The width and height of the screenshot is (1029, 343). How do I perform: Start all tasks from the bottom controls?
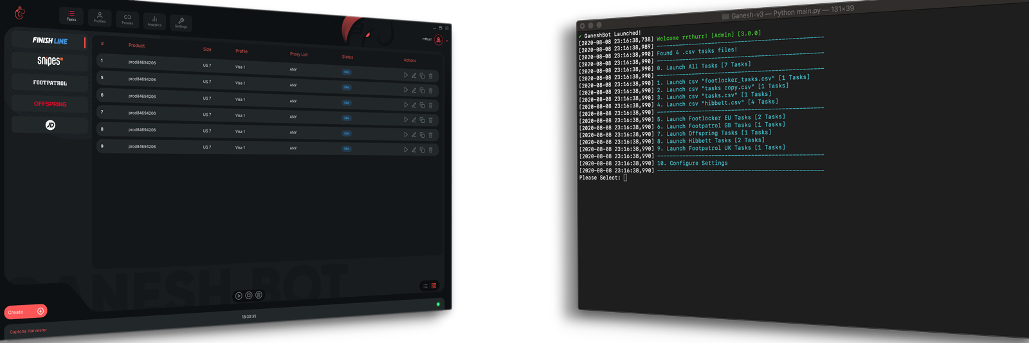pyautogui.click(x=239, y=296)
